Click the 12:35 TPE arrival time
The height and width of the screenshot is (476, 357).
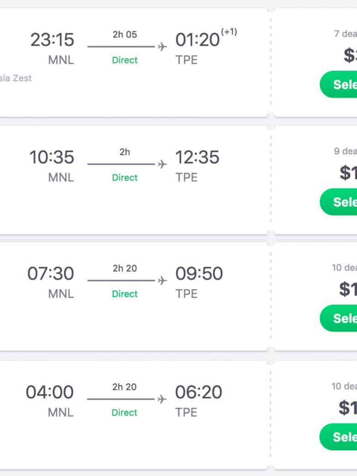[197, 158]
